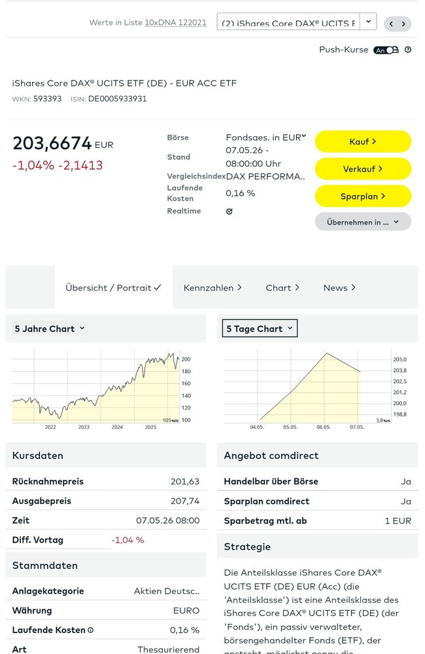Click the 5-day price chart
This screenshot has height=654, width=425.
[x=315, y=390]
